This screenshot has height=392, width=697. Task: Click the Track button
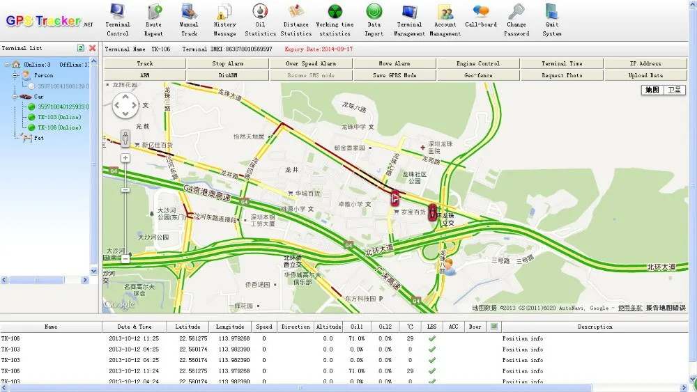click(x=145, y=63)
